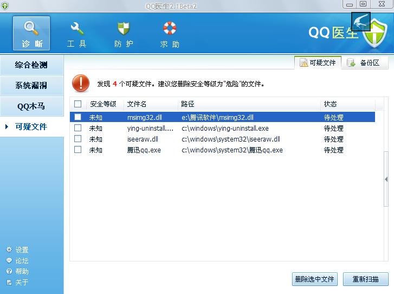Open the 论坛 forum link
Screen dimensions: 394x294
point(22,260)
